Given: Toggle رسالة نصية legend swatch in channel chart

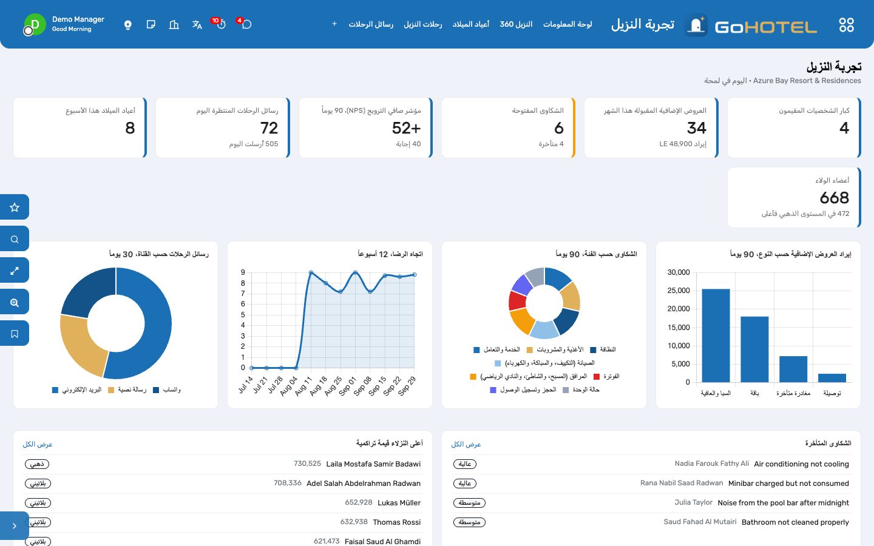Looking at the screenshot, I should [x=111, y=390].
